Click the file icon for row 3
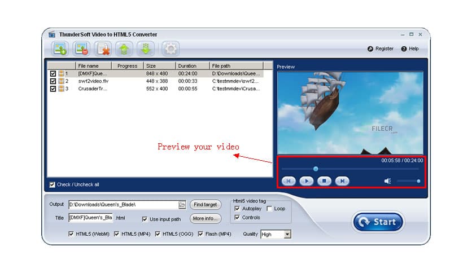Screen dimensions: 472x273 pyautogui.click(x=61, y=89)
